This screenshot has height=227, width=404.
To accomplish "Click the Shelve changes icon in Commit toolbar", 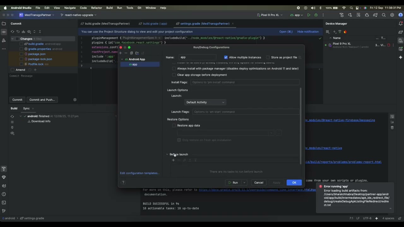I will pos(23,32).
